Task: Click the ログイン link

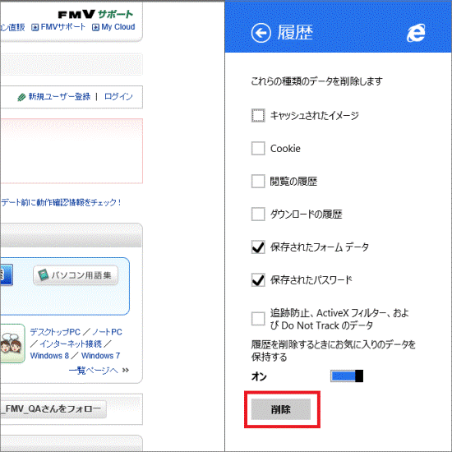Action: pos(118,97)
